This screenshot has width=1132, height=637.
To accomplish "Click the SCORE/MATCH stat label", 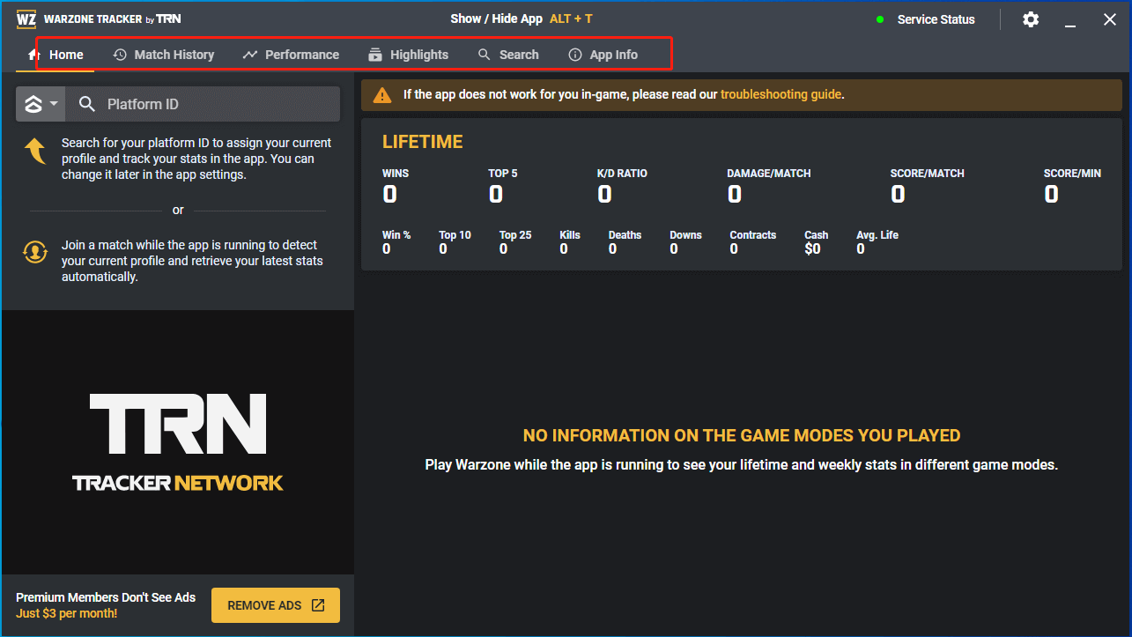I will (x=928, y=174).
